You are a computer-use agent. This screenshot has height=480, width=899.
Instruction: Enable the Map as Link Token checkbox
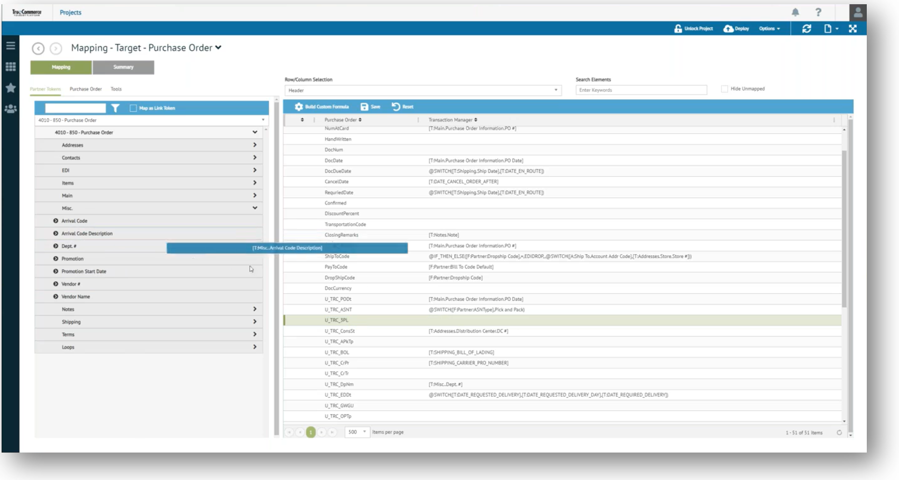pos(133,108)
